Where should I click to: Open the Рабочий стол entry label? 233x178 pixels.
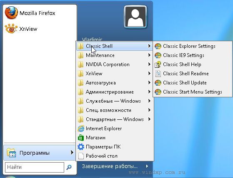pyautogui.click(x=102, y=156)
